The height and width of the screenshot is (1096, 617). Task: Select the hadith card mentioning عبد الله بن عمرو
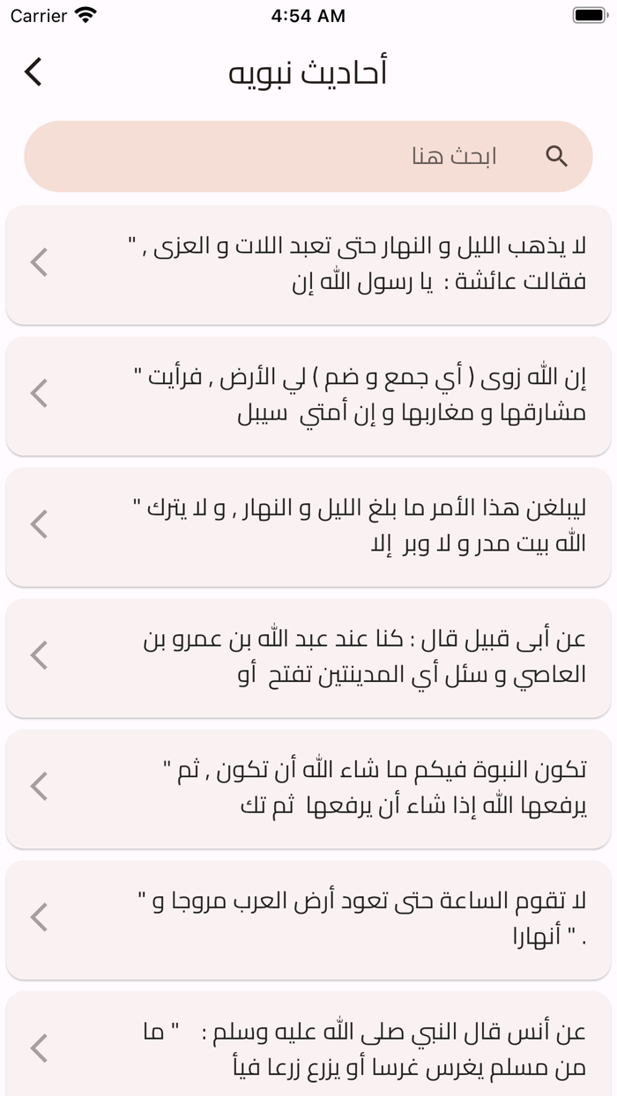(308, 657)
